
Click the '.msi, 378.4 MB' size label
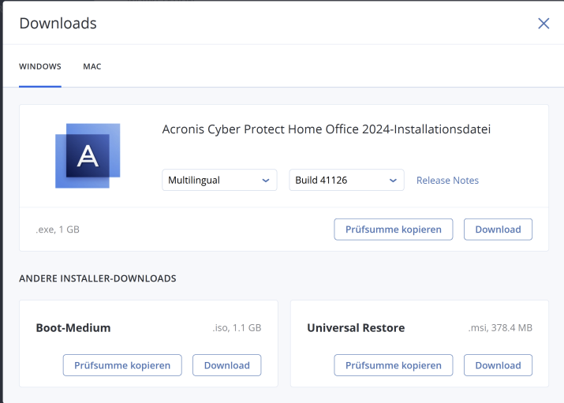coord(500,327)
